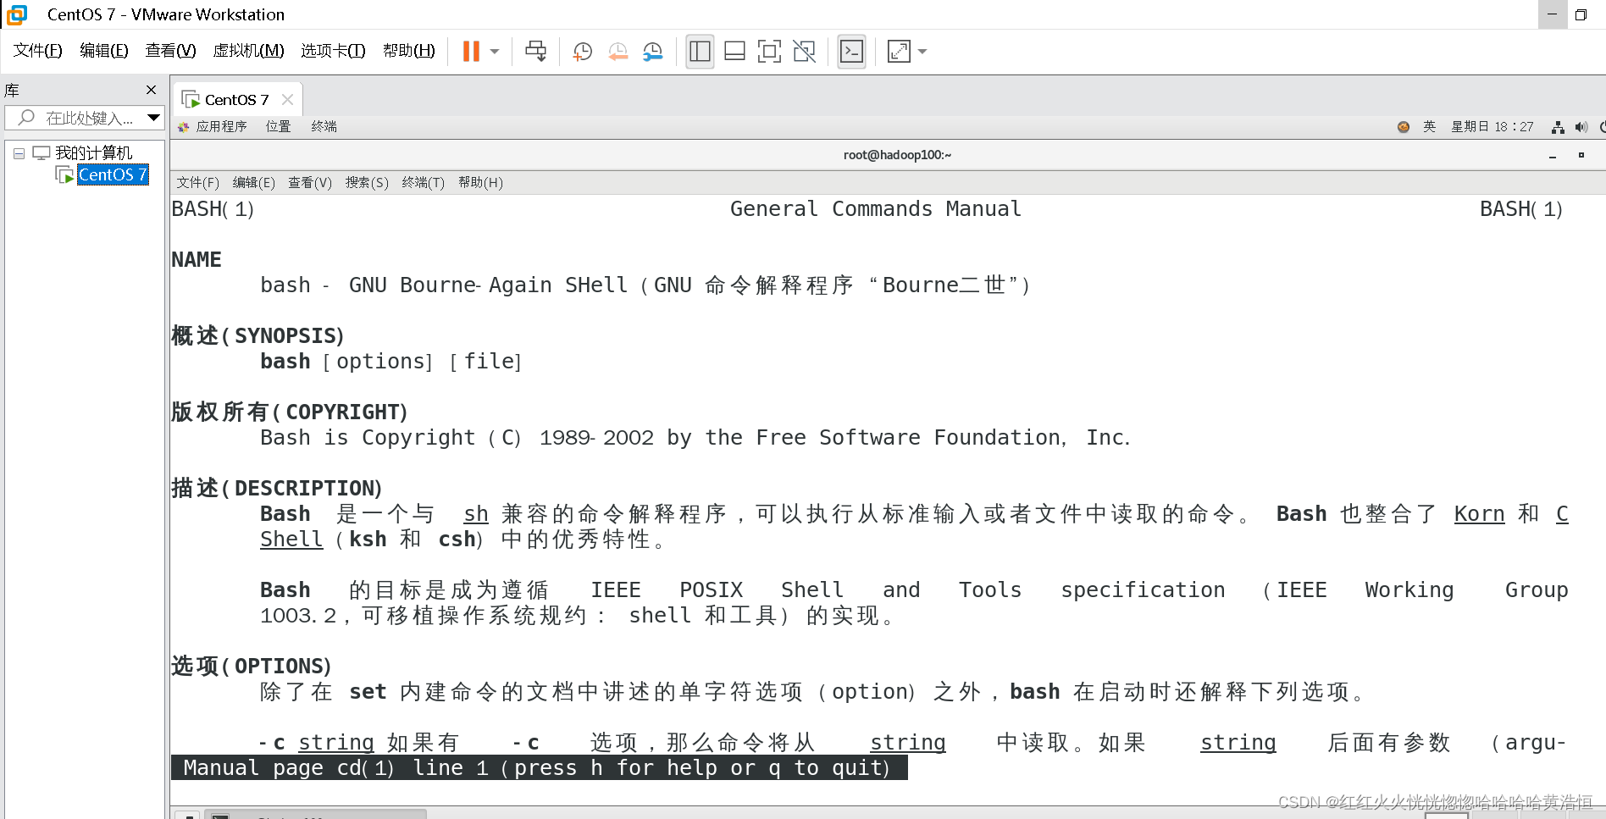Click the underlined 'Shell' word
1606x819 pixels.
click(291, 540)
